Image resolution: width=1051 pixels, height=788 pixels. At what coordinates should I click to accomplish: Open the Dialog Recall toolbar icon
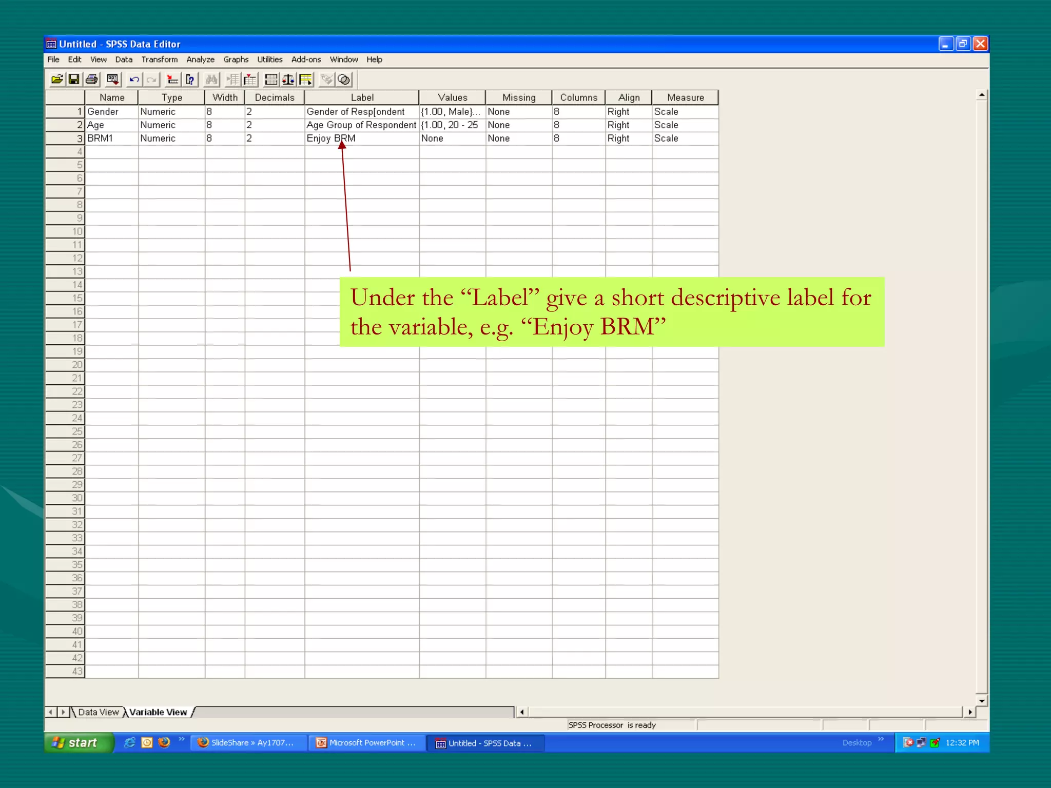[112, 80]
